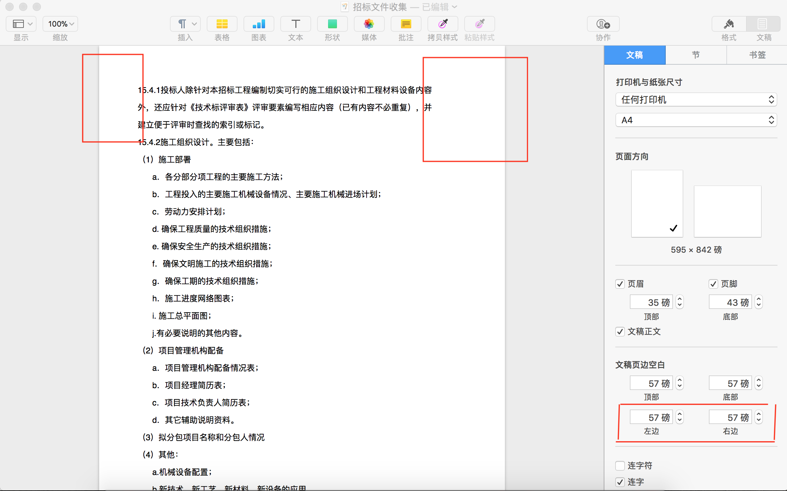
Task: Uncheck the Header (页眉) checkbox
Action: (620, 284)
